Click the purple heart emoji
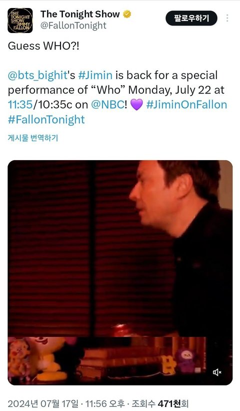Screen dimensions: 240x411 pyautogui.click(x=136, y=105)
